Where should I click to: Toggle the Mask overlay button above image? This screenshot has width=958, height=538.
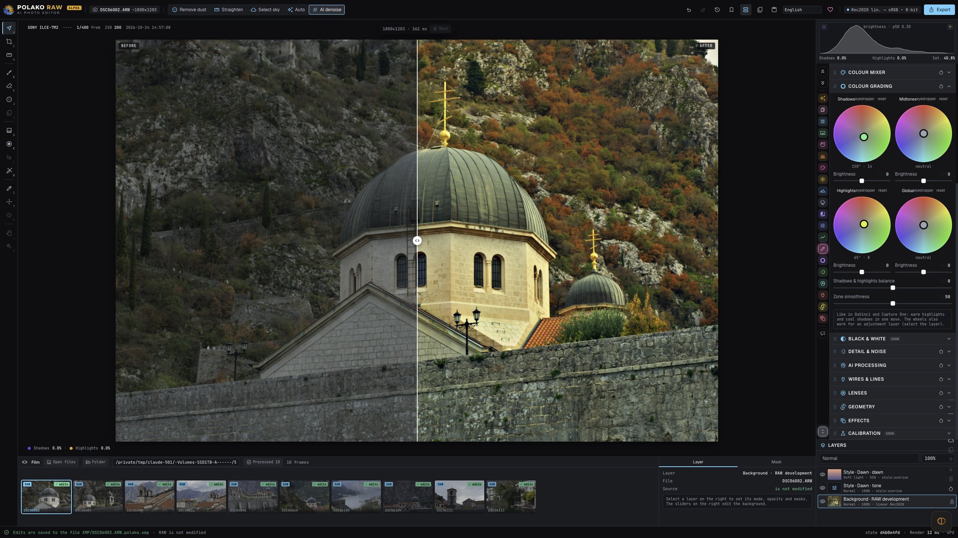point(440,29)
